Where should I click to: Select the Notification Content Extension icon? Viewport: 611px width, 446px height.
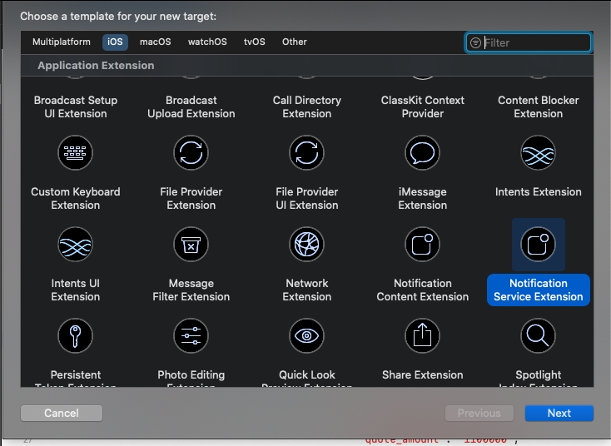(422, 245)
